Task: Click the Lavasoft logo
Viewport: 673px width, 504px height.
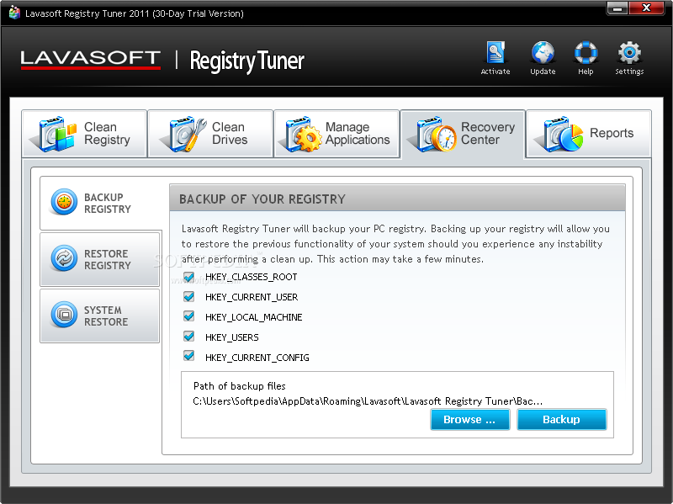Action: pyautogui.click(x=91, y=60)
